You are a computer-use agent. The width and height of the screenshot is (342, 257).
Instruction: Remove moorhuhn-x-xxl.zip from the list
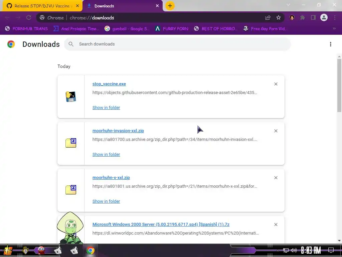[276, 178]
